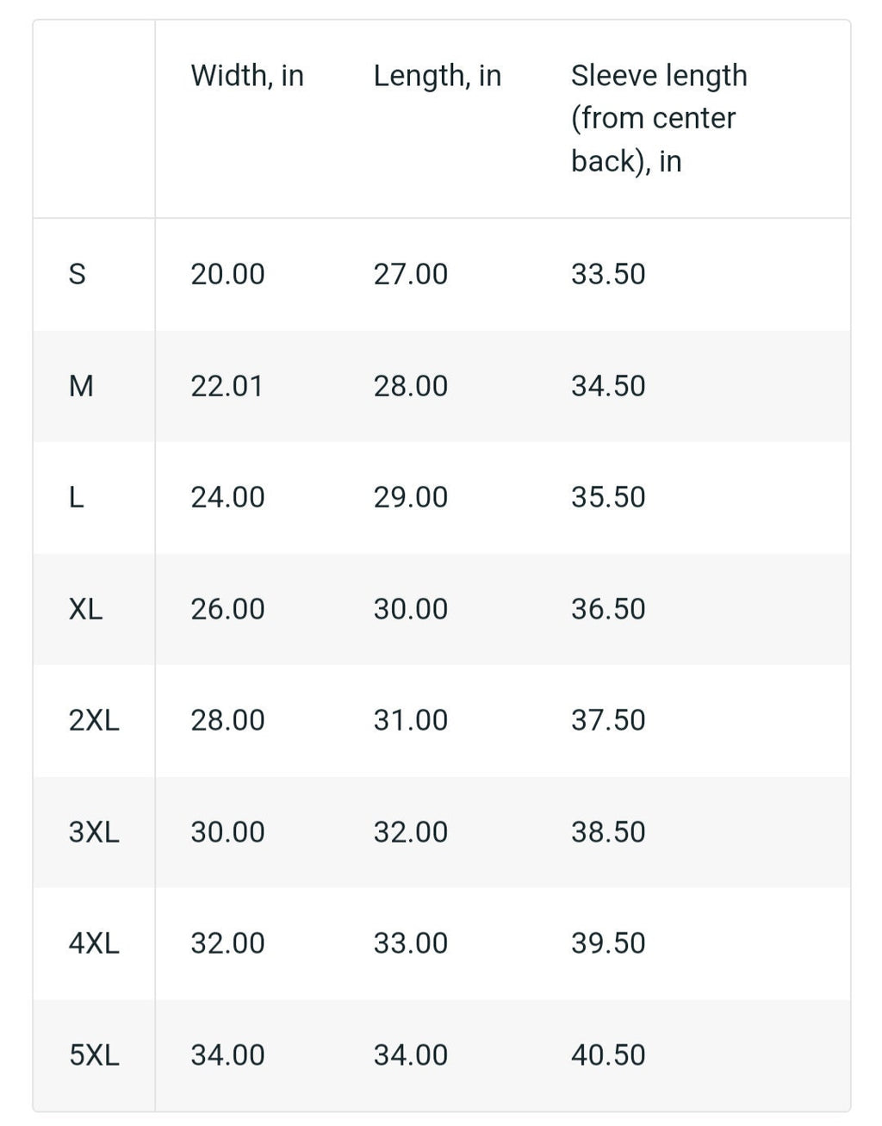This screenshot has width=882, height=1126.
Task: Click the 31.00 length value for 2XL
Action: 410,720
